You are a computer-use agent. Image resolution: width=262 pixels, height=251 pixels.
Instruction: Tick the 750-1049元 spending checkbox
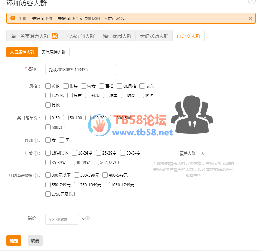77,185
